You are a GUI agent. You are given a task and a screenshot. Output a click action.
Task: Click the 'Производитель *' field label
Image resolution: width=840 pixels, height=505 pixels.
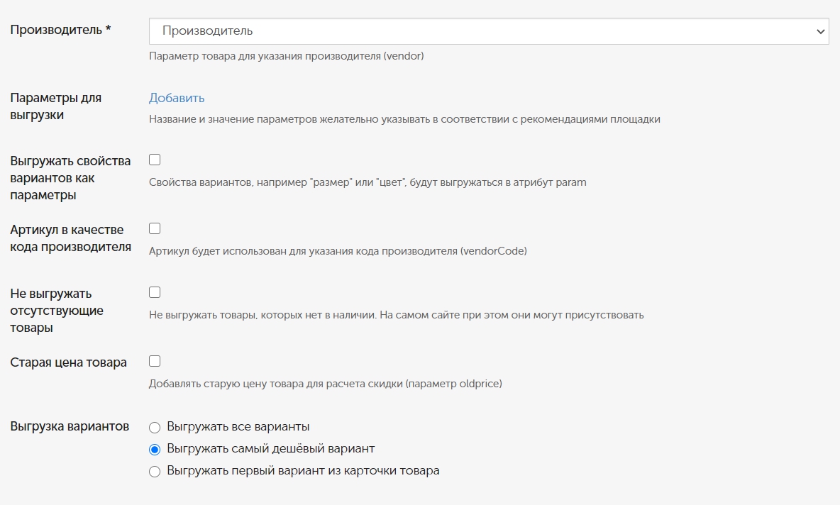[x=60, y=30]
